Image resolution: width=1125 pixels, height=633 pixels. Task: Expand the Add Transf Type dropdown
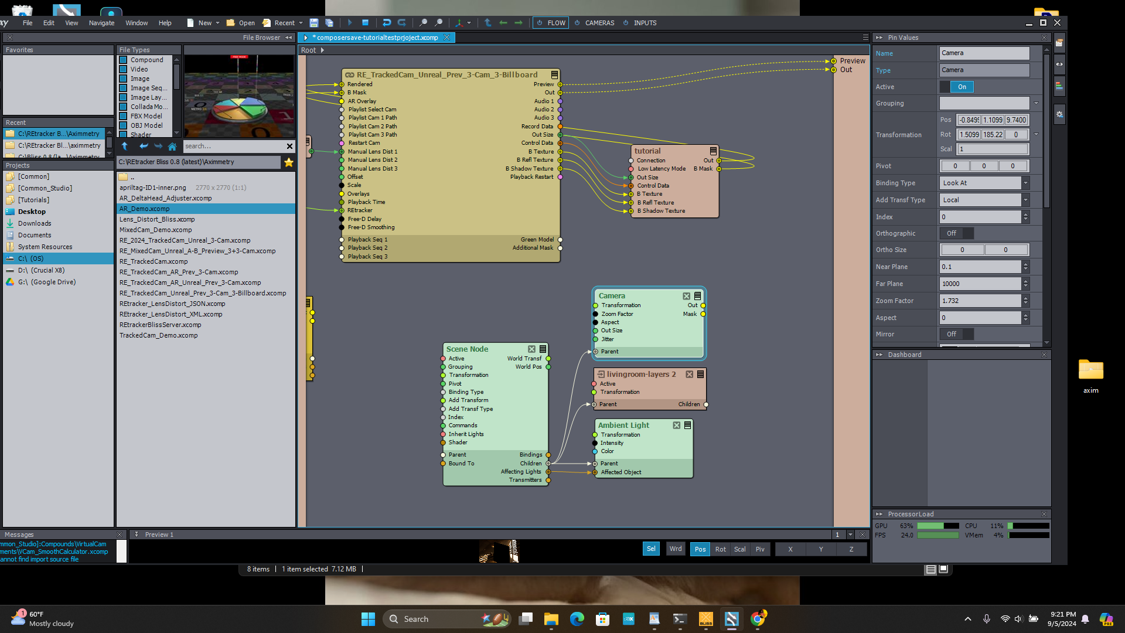pos(1025,199)
